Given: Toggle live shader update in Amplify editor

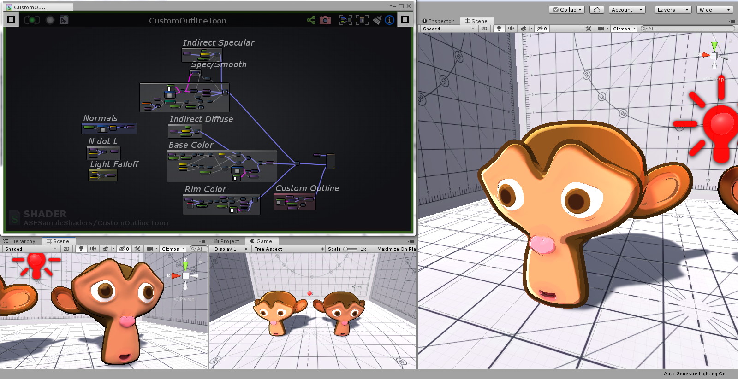Looking at the screenshot, I should click(32, 20).
